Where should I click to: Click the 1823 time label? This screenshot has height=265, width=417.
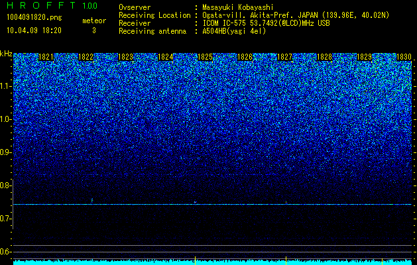[x=125, y=57]
